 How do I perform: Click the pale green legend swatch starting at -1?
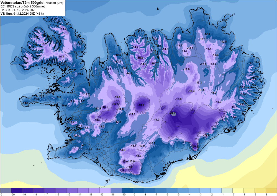click(227, 190)
